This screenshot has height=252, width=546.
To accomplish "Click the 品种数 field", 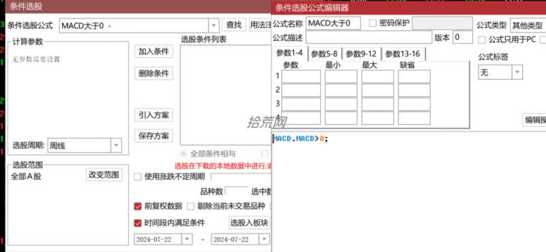I will pos(236,191).
